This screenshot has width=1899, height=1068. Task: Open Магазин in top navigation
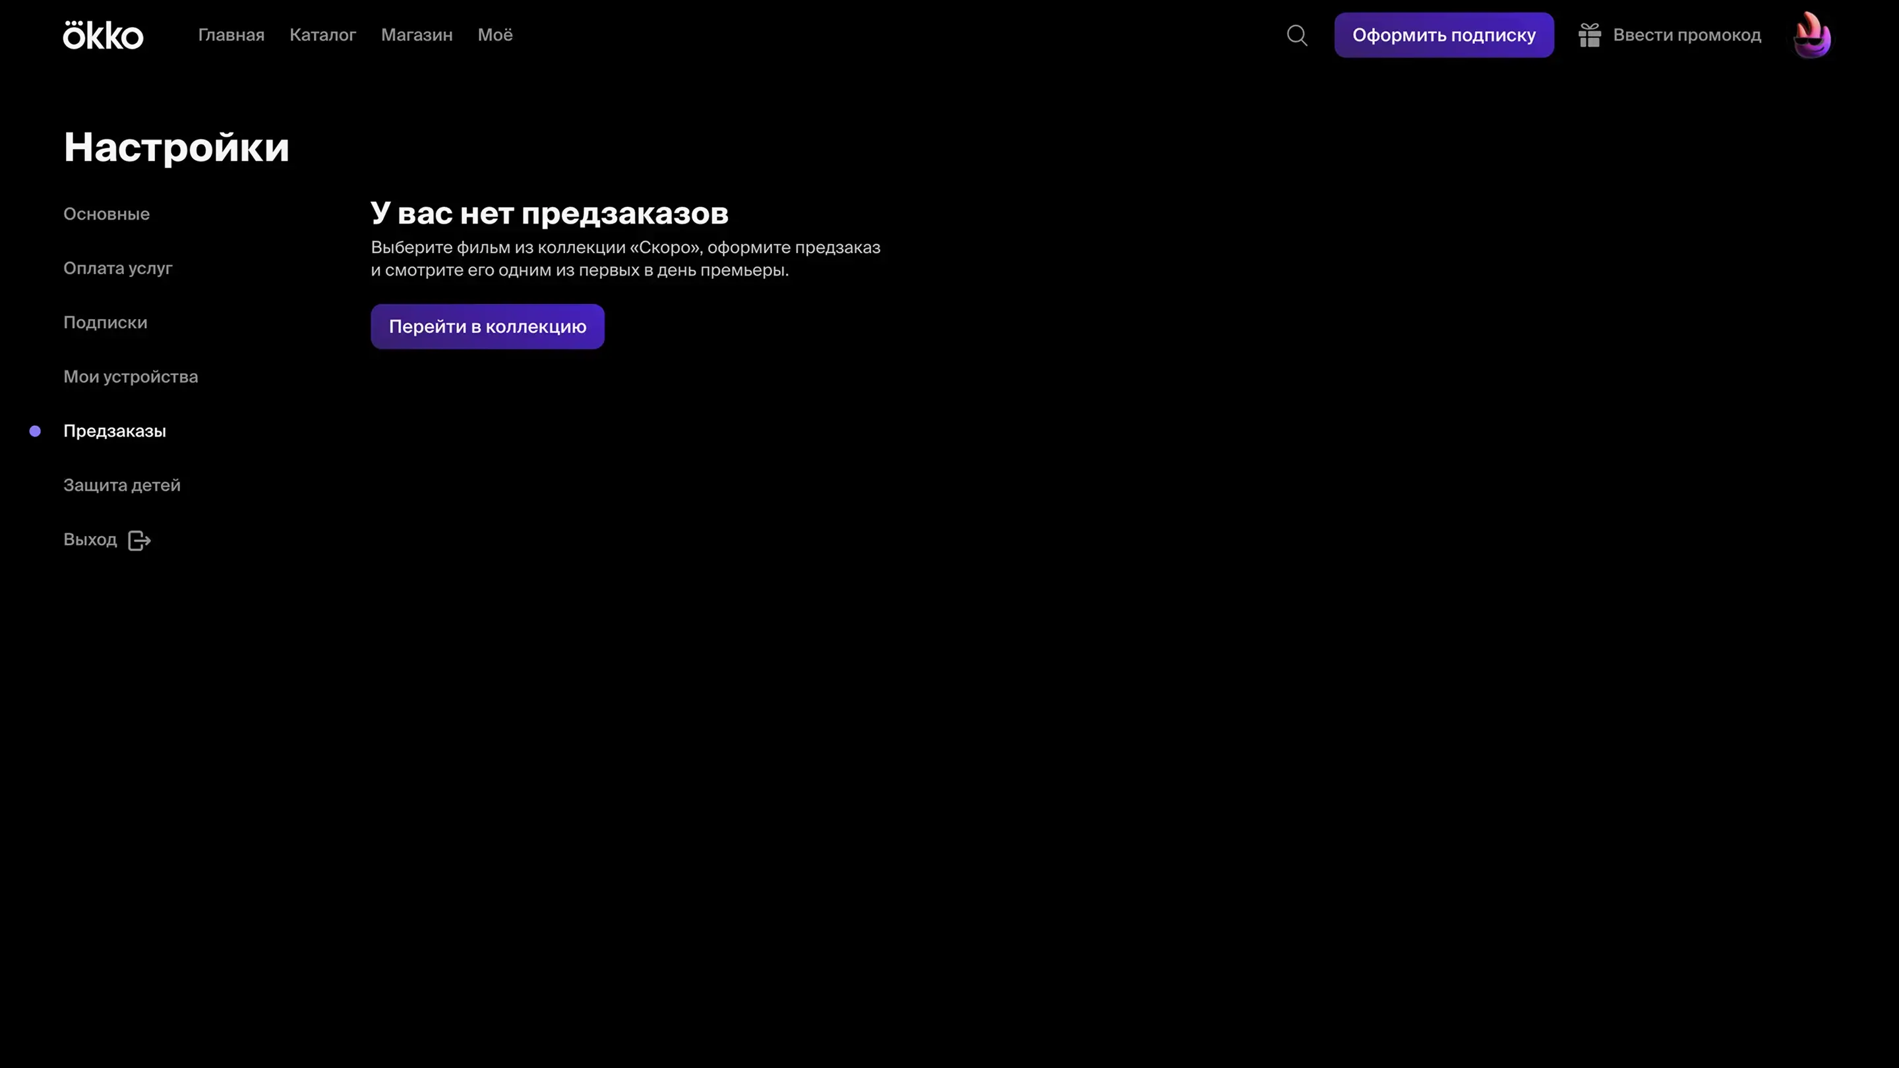417,36
